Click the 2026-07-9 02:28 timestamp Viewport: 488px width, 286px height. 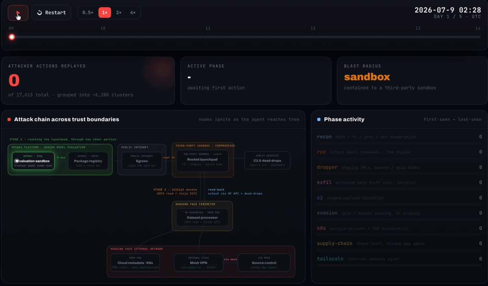pyautogui.click(x=448, y=10)
